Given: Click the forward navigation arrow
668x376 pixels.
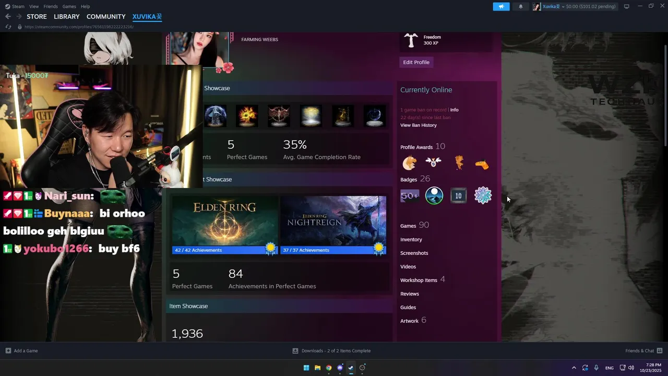Looking at the screenshot, I should point(19,17).
